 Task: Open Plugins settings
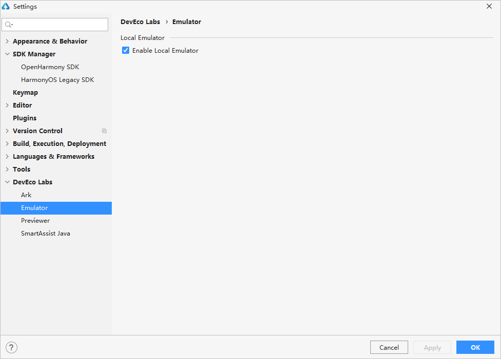pos(25,118)
